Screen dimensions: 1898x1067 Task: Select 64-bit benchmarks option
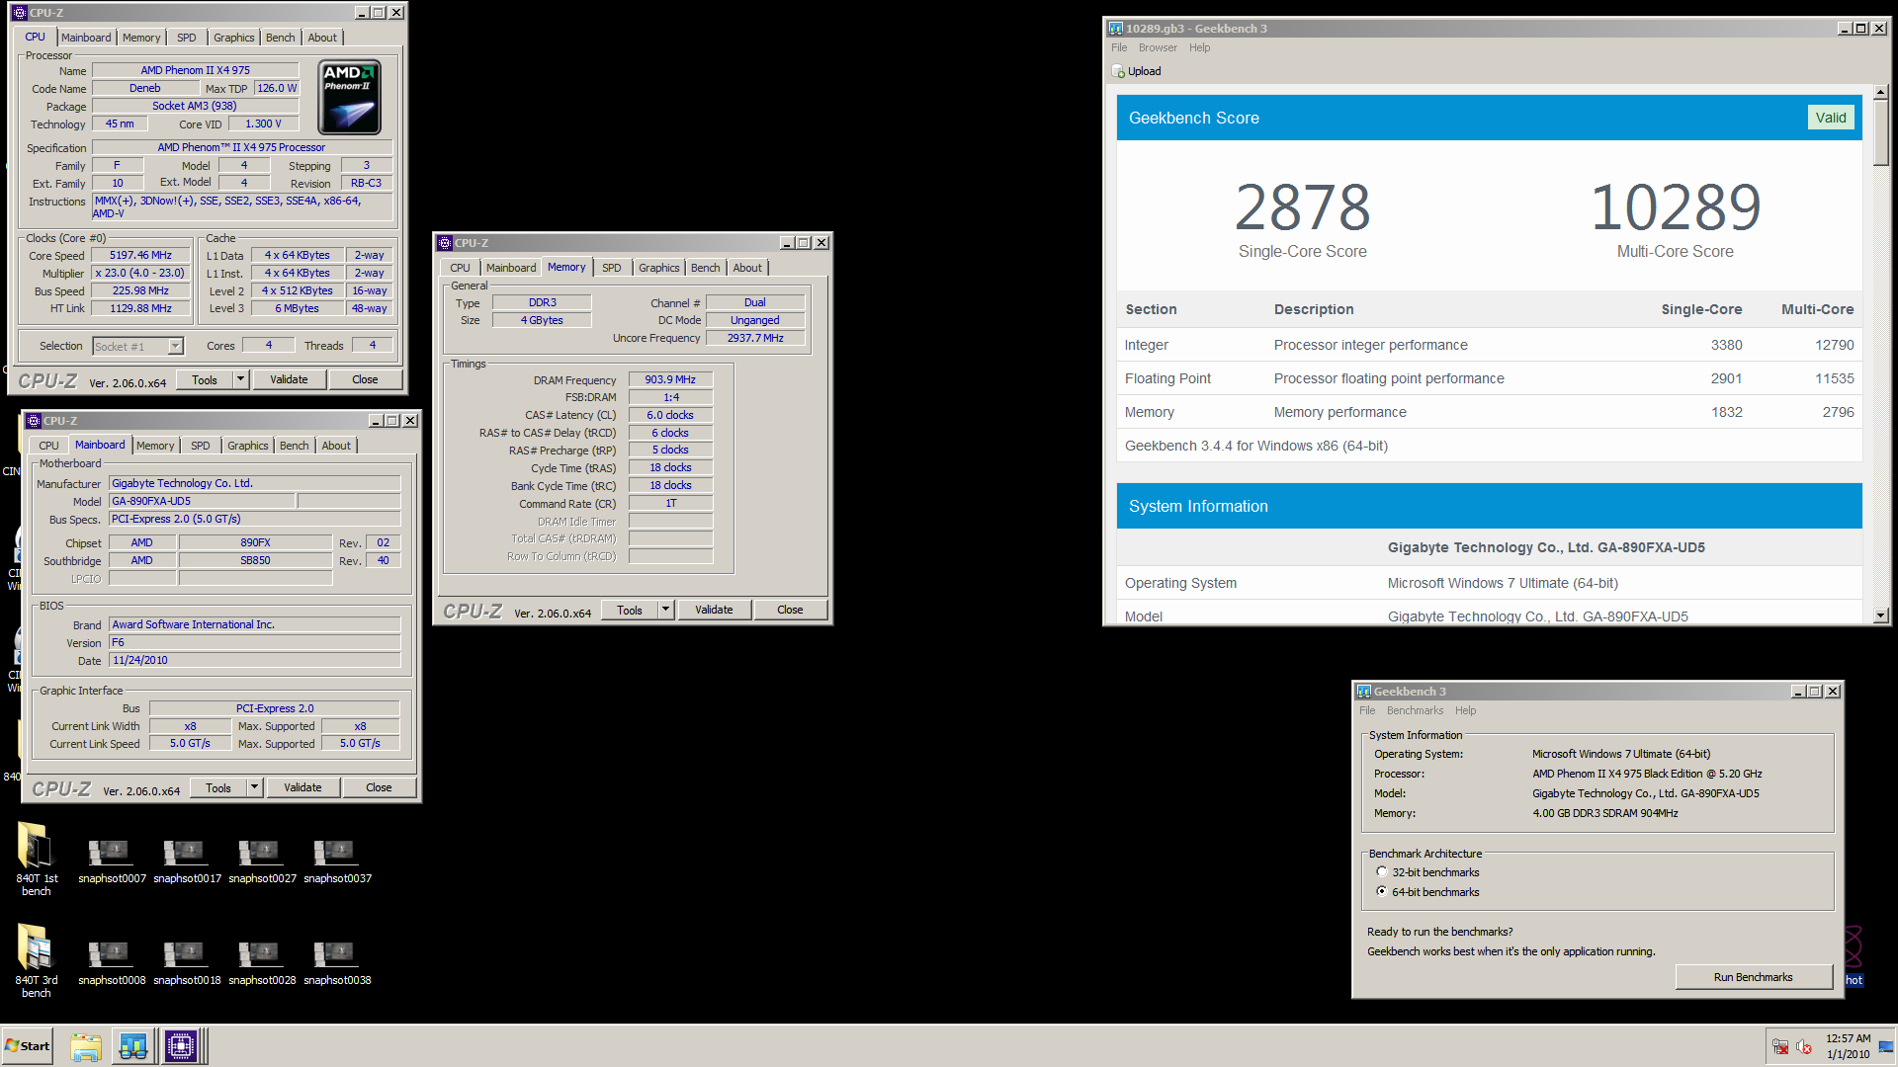[x=1382, y=891]
